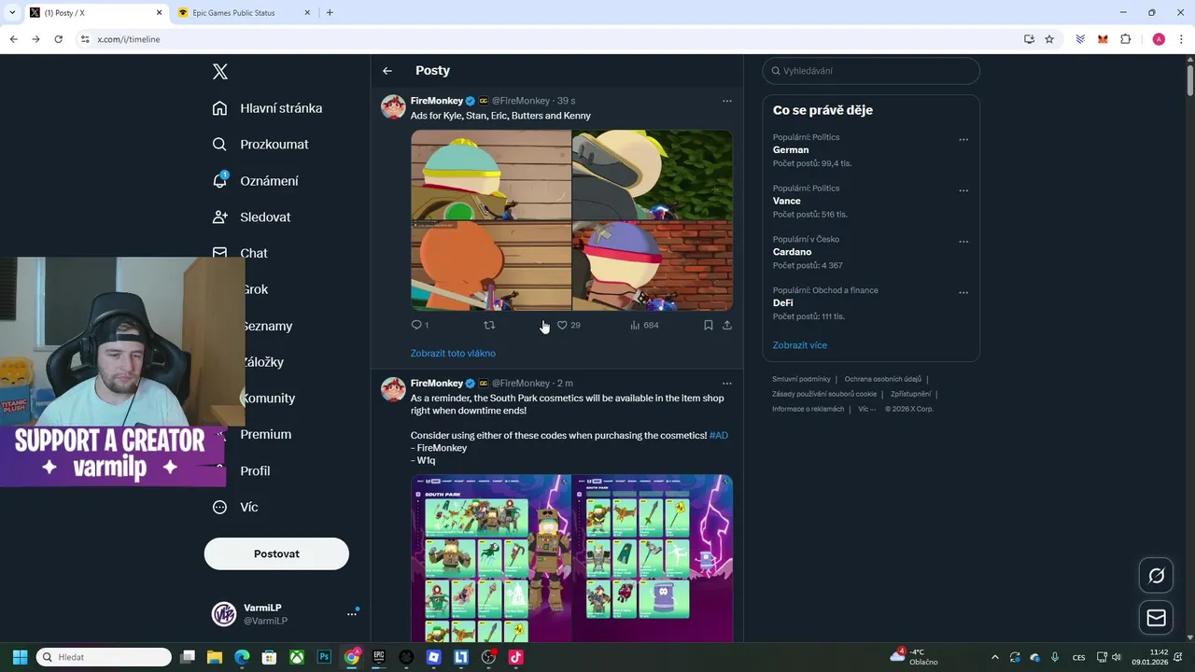This screenshot has width=1195, height=672.
Task: Open Photoshop from the taskbar
Action: pyautogui.click(x=324, y=657)
